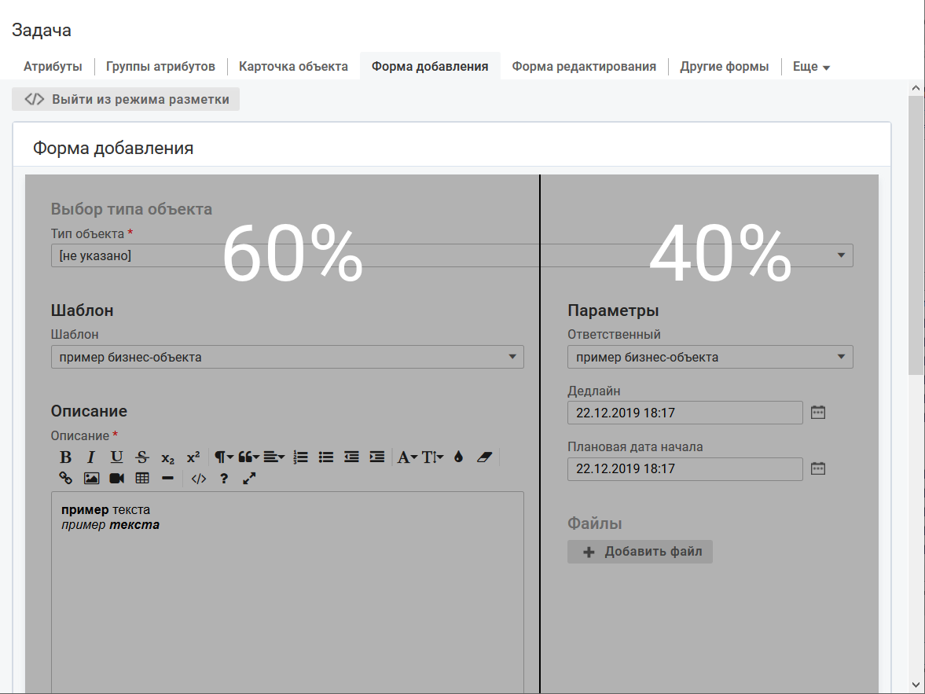Screen dimensions: 925x694
Task: Open the Ответственный dropdown
Action: point(710,357)
